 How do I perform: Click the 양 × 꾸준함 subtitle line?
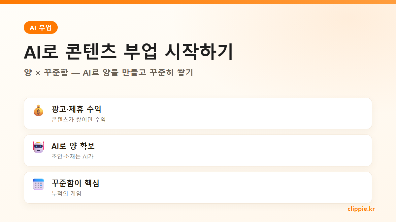pos(108,72)
